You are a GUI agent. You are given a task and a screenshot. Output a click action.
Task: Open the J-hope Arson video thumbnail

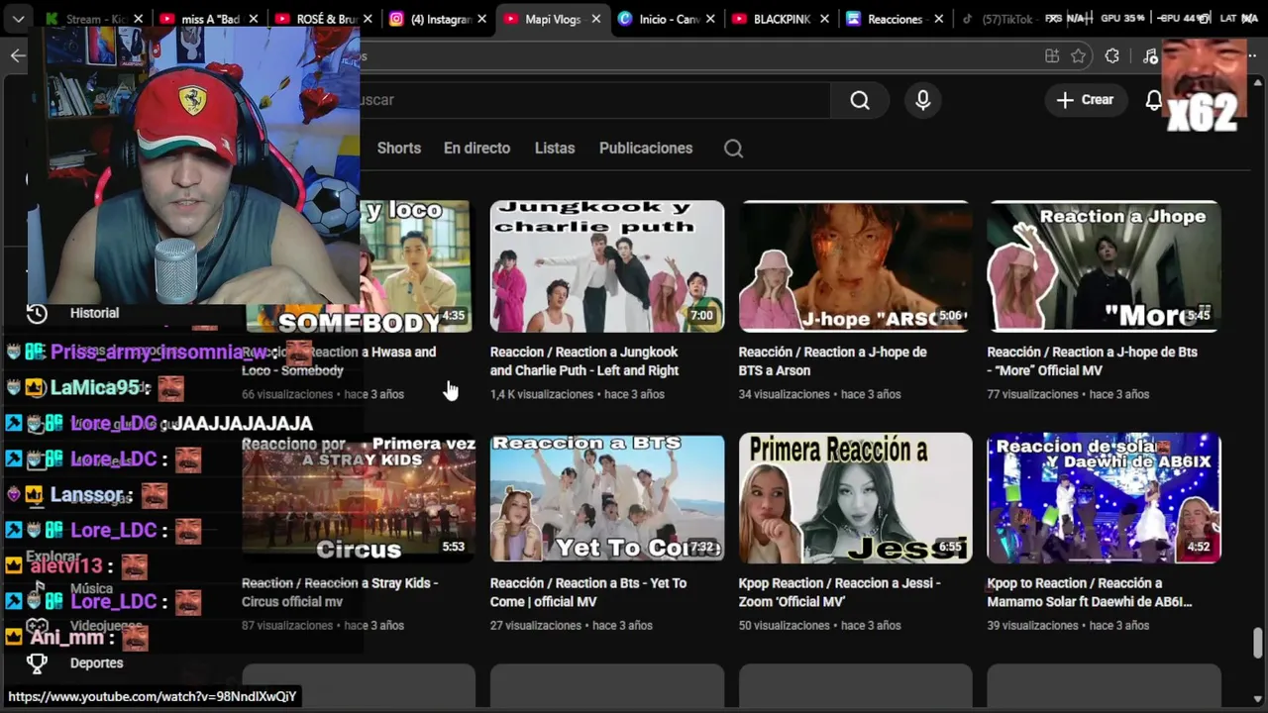(x=856, y=266)
